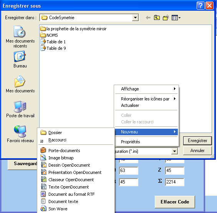Click the Σ field containing 2214
This screenshot has width=217, height=213.
pyautogui.click(x=175, y=182)
